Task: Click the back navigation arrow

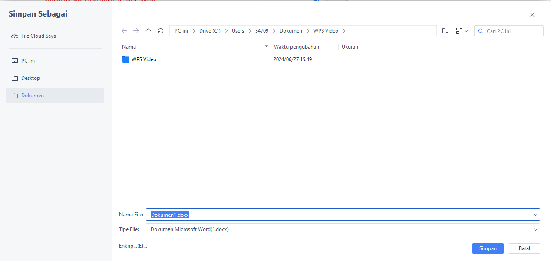Action: [125, 31]
